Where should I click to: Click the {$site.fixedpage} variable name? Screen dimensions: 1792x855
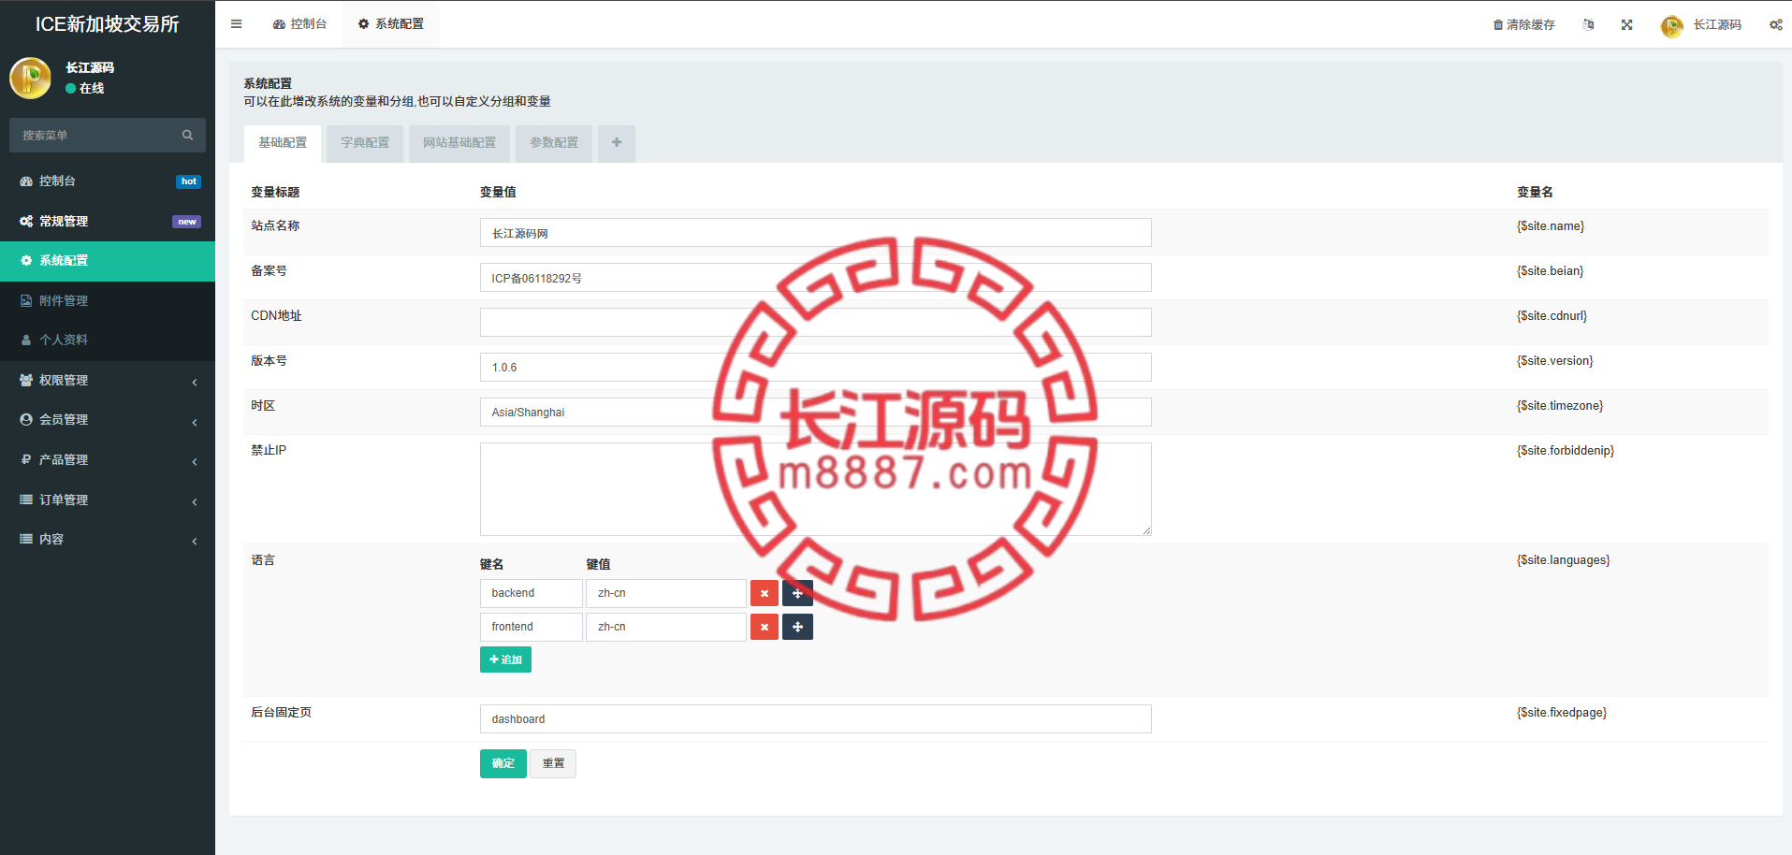coord(1562,713)
